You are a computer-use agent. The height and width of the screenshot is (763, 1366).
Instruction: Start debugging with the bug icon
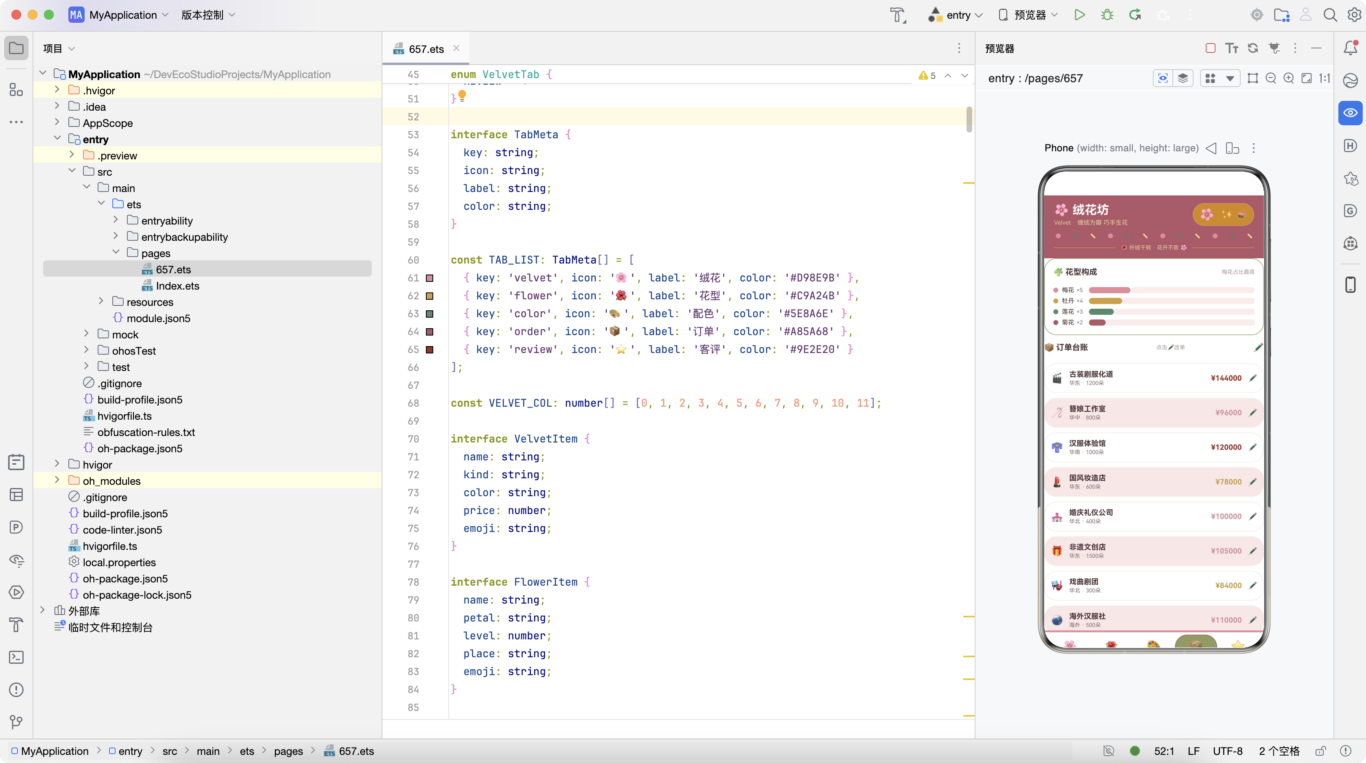[1107, 15]
